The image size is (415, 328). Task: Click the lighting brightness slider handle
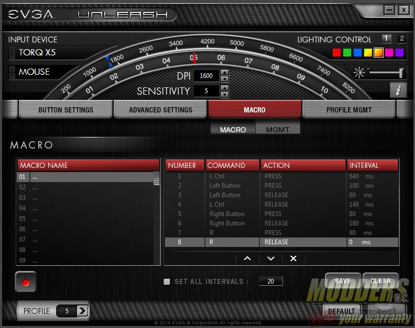coord(401,72)
